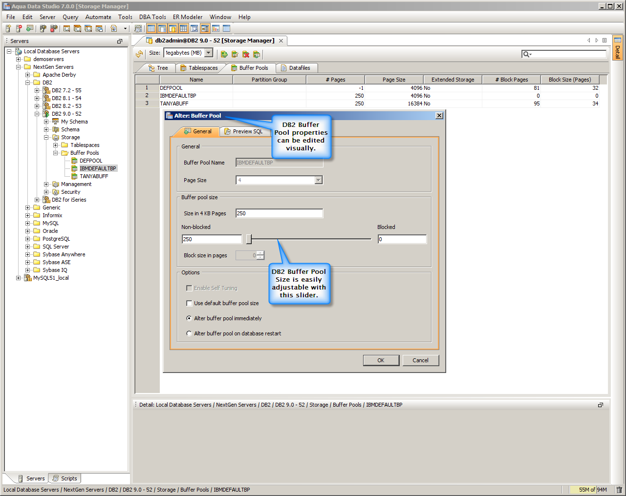Screen dimensions: 626x496
Task: Click the bar chart toolbar icon
Action: [216, 28]
